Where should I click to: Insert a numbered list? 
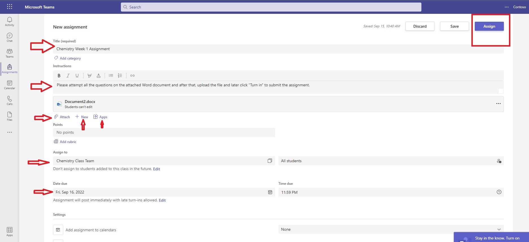point(120,76)
